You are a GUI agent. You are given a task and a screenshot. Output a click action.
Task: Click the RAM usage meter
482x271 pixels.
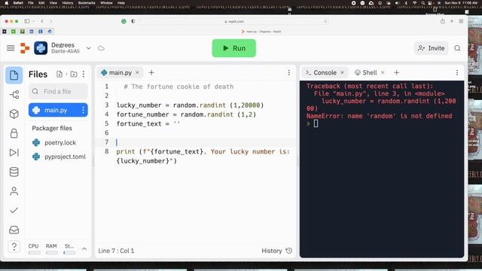click(52, 249)
